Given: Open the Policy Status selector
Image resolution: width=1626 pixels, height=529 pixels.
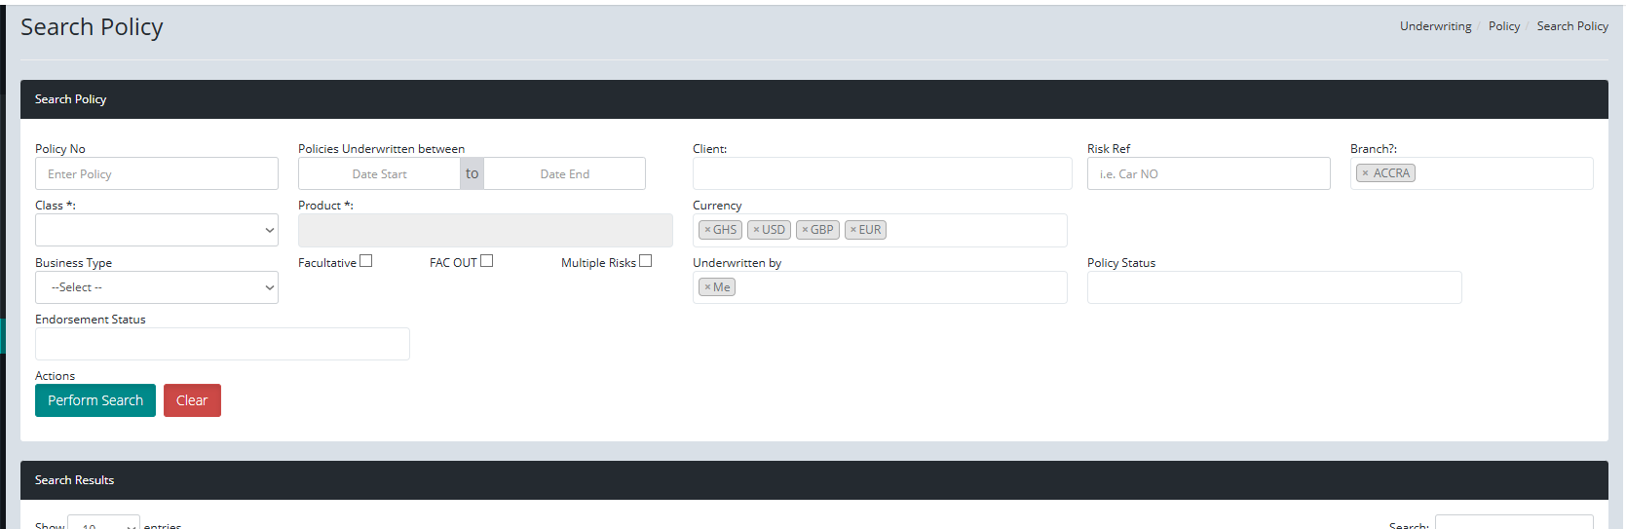Looking at the screenshot, I should (1273, 287).
